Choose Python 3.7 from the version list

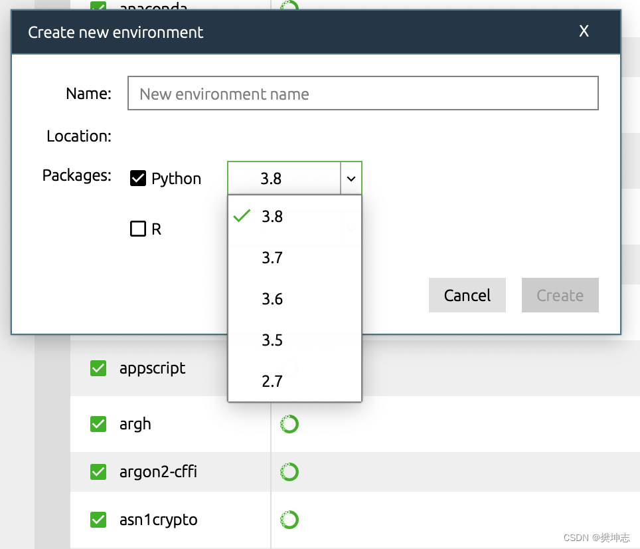click(272, 258)
